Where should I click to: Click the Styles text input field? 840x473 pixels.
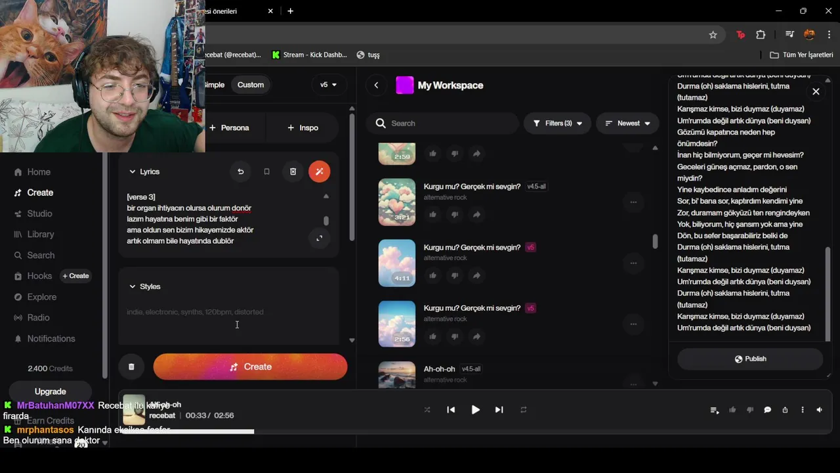click(x=228, y=322)
